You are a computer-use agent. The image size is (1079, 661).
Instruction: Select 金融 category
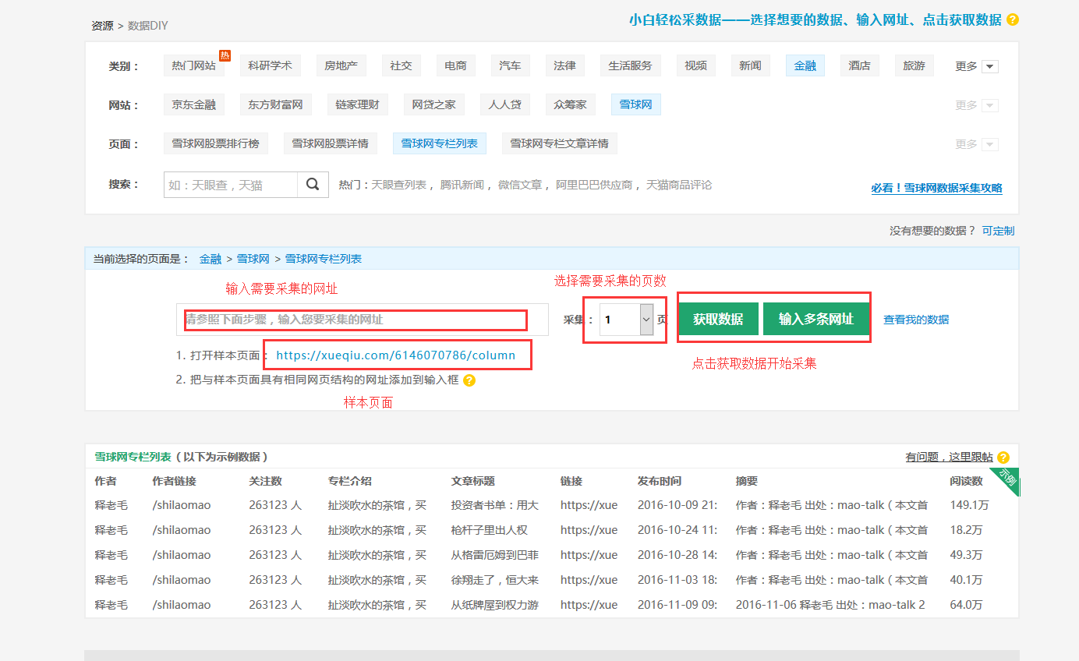click(x=805, y=65)
